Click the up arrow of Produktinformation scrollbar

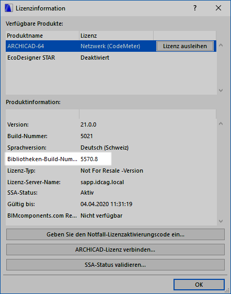(x=221, y=123)
